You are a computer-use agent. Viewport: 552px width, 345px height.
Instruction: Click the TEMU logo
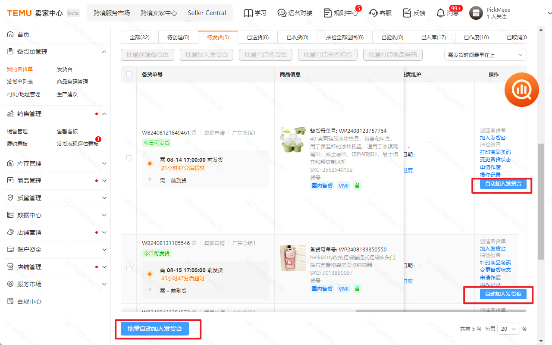coord(19,13)
